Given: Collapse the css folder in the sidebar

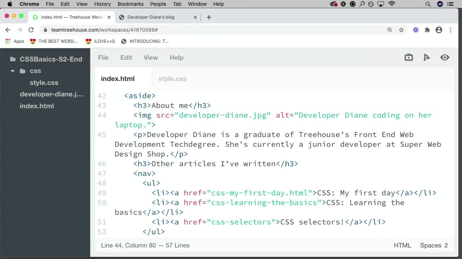Looking at the screenshot, I should 13,71.
